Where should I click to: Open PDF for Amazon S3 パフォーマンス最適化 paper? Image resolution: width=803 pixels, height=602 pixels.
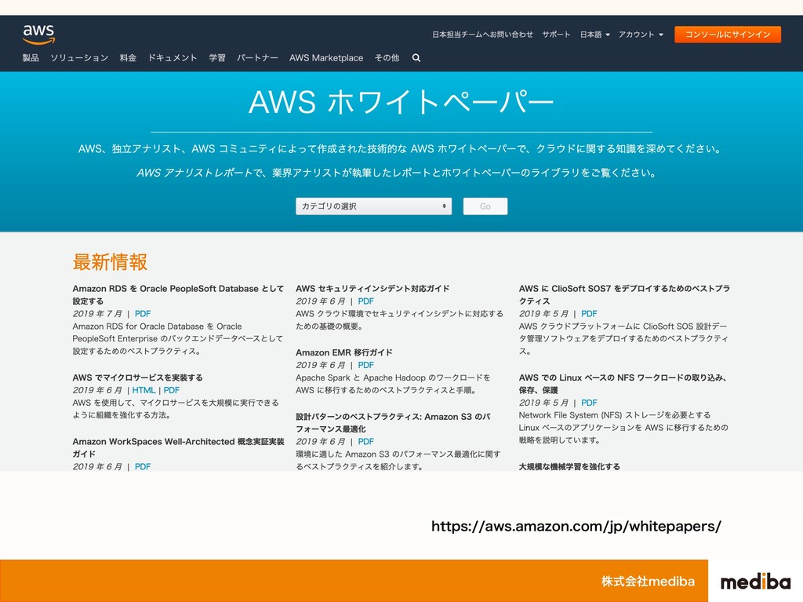coord(365,442)
